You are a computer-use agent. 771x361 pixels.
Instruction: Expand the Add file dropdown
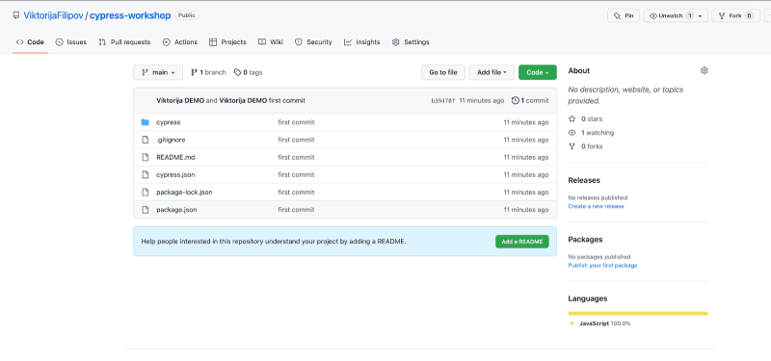tap(492, 73)
